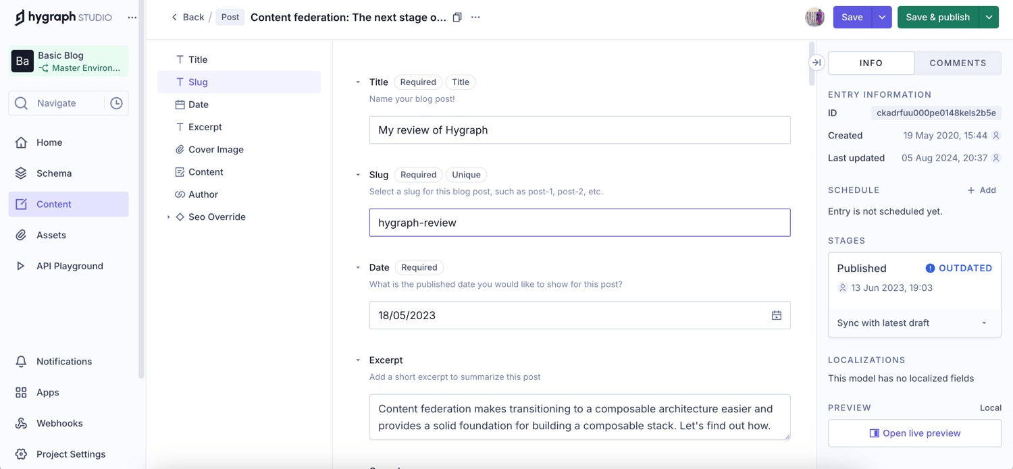Image resolution: width=1013 pixels, height=469 pixels.
Task: Click user icon beside Created date
Action: [996, 136]
